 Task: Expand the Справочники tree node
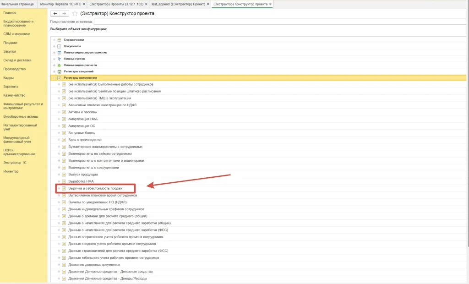click(54, 40)
